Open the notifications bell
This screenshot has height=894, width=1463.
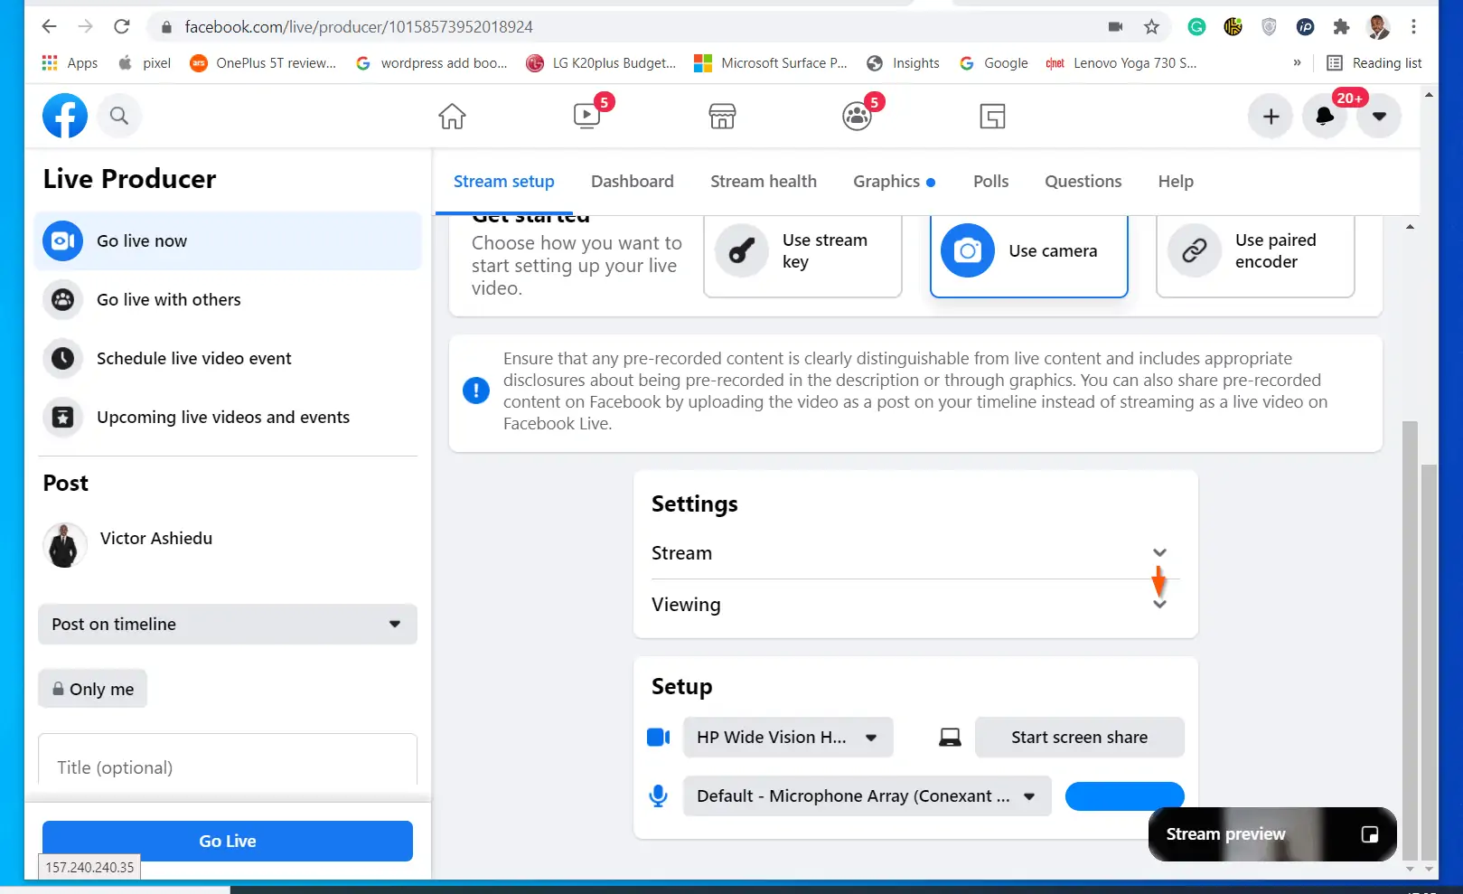[1325, 117]
